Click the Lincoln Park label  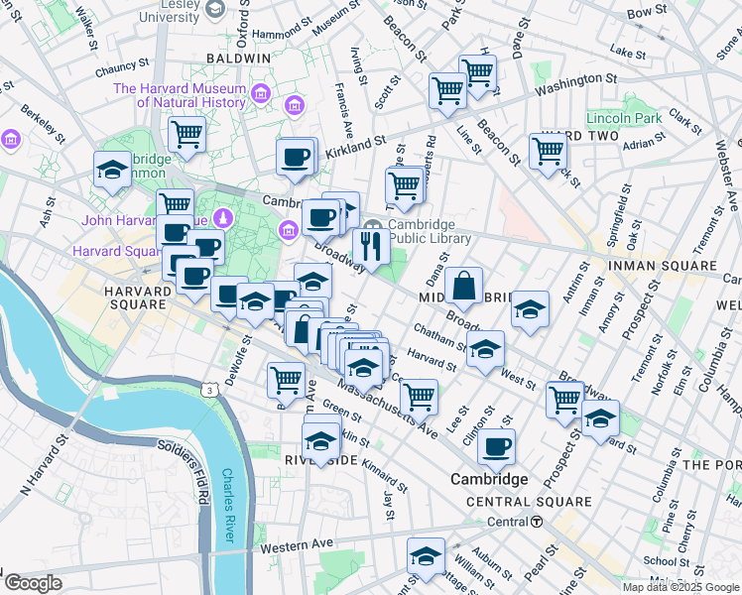coord(624,118)
